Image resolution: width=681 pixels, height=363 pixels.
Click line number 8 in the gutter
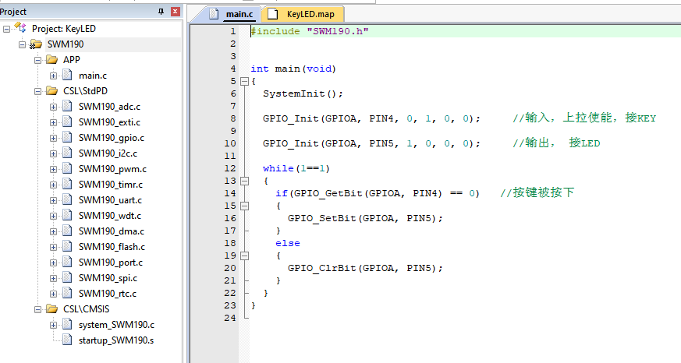coord(233,118)
